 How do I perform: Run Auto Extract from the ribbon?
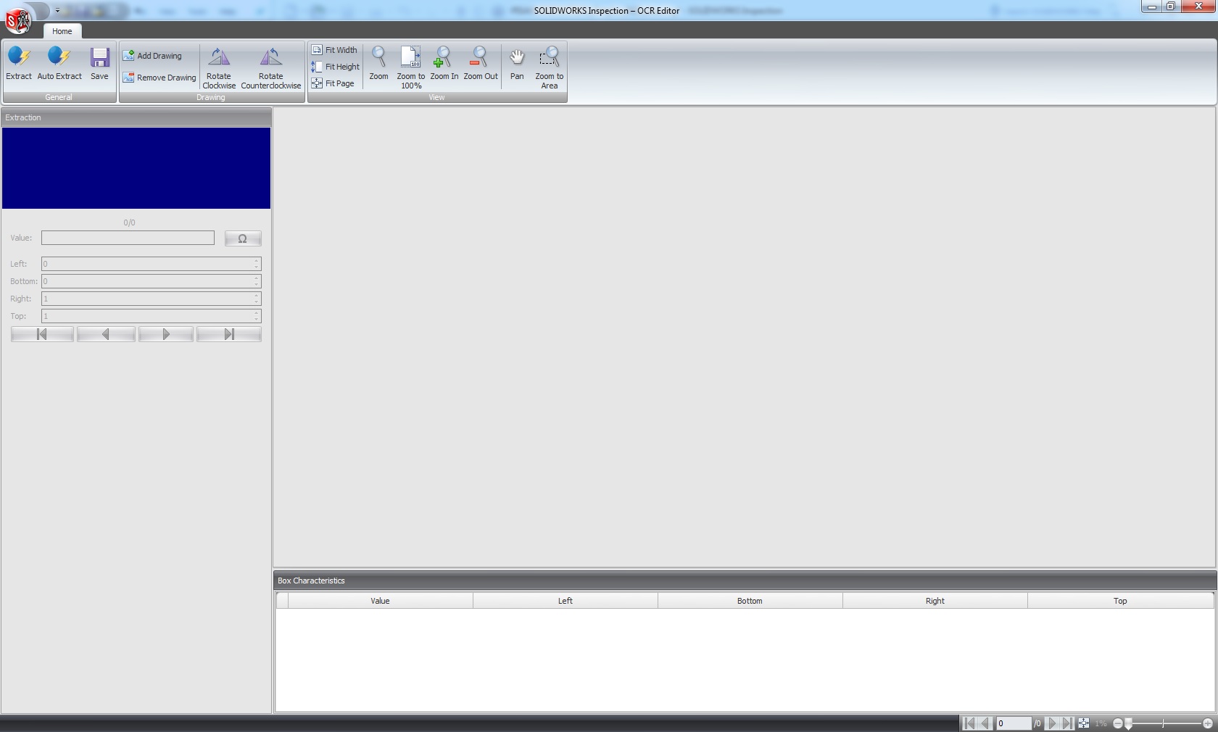point(59,63)
